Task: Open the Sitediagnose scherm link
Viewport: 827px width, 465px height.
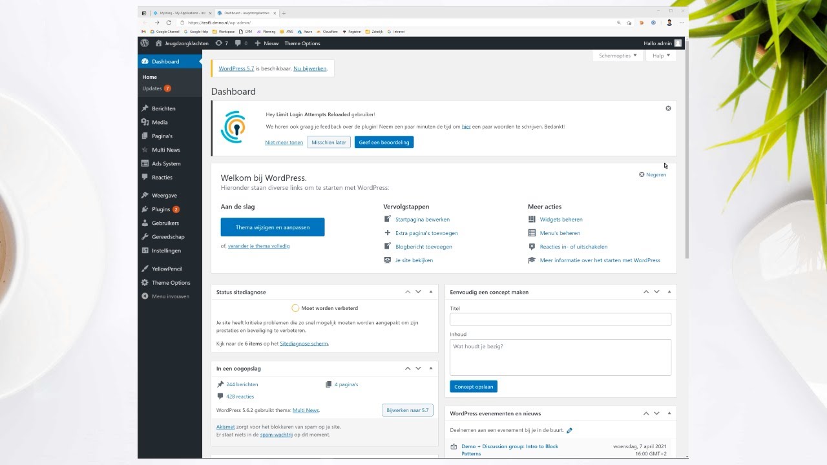Action: click(x=304, y=344)
